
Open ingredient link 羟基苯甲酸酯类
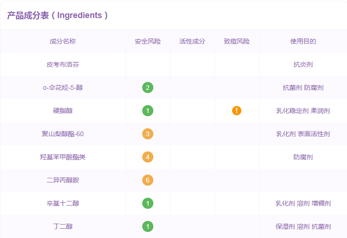coord(63,157)
